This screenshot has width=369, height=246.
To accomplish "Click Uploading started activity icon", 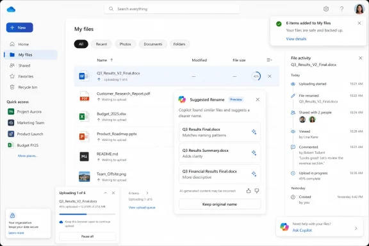I will click(293, 84).
